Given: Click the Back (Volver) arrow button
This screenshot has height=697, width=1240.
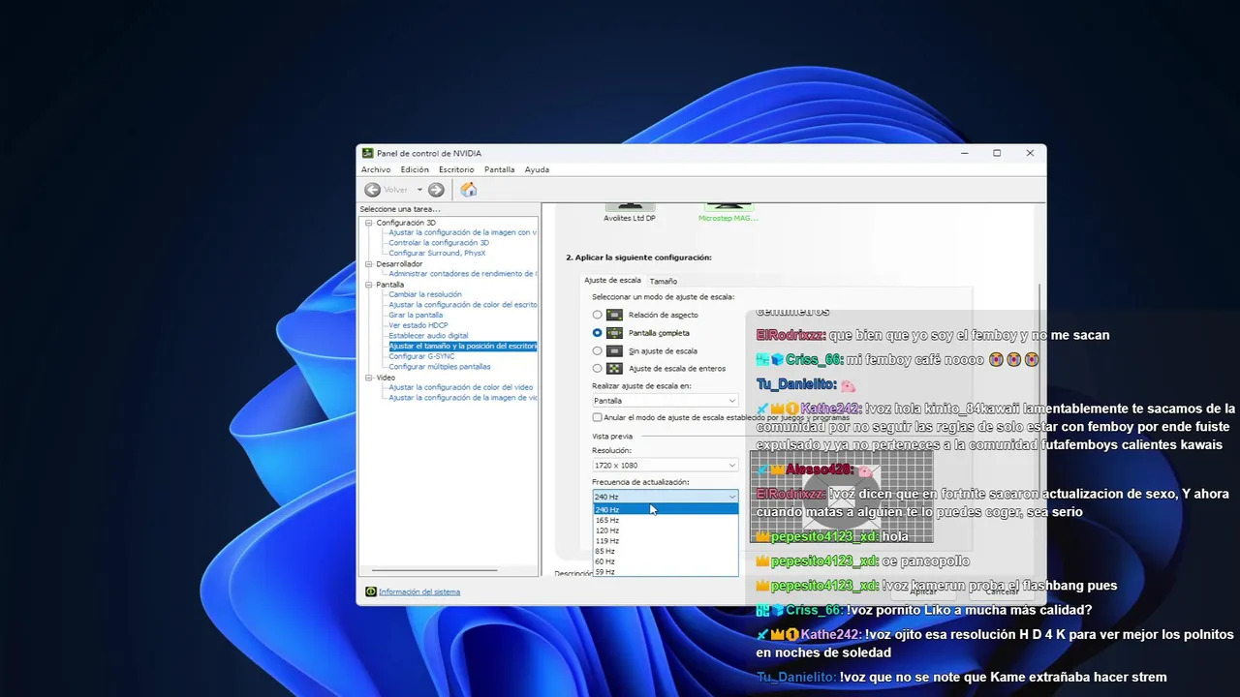Looking at the screenshot, I should coord(372,190).
